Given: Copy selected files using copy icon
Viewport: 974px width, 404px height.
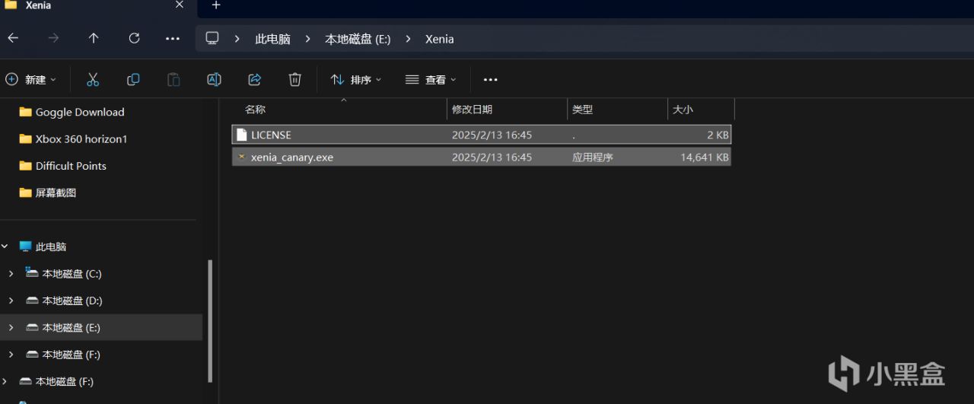Looking at the screenshot, I should point(133,79).
